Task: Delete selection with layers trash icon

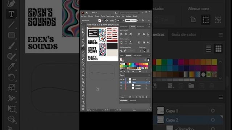Action: 146,97
